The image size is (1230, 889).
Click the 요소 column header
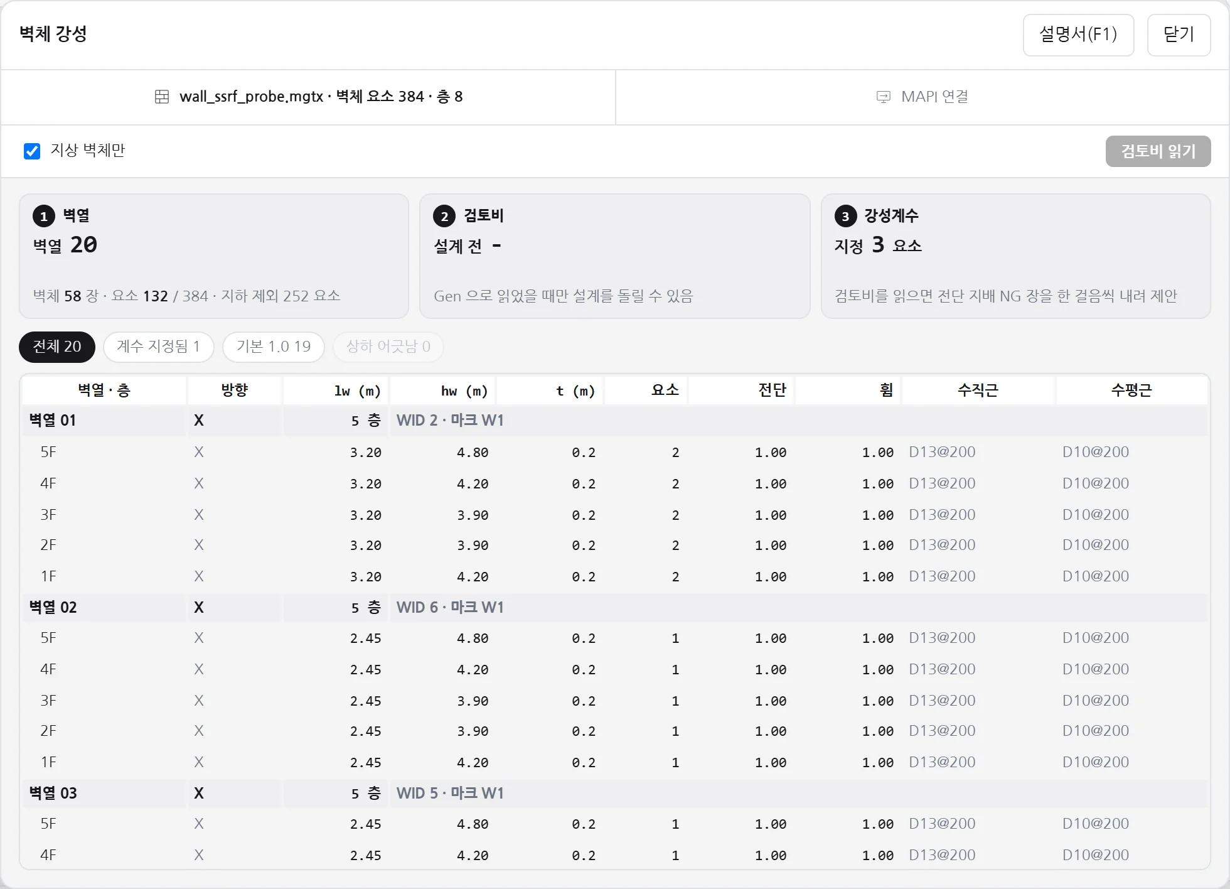(x=646, y=391)
